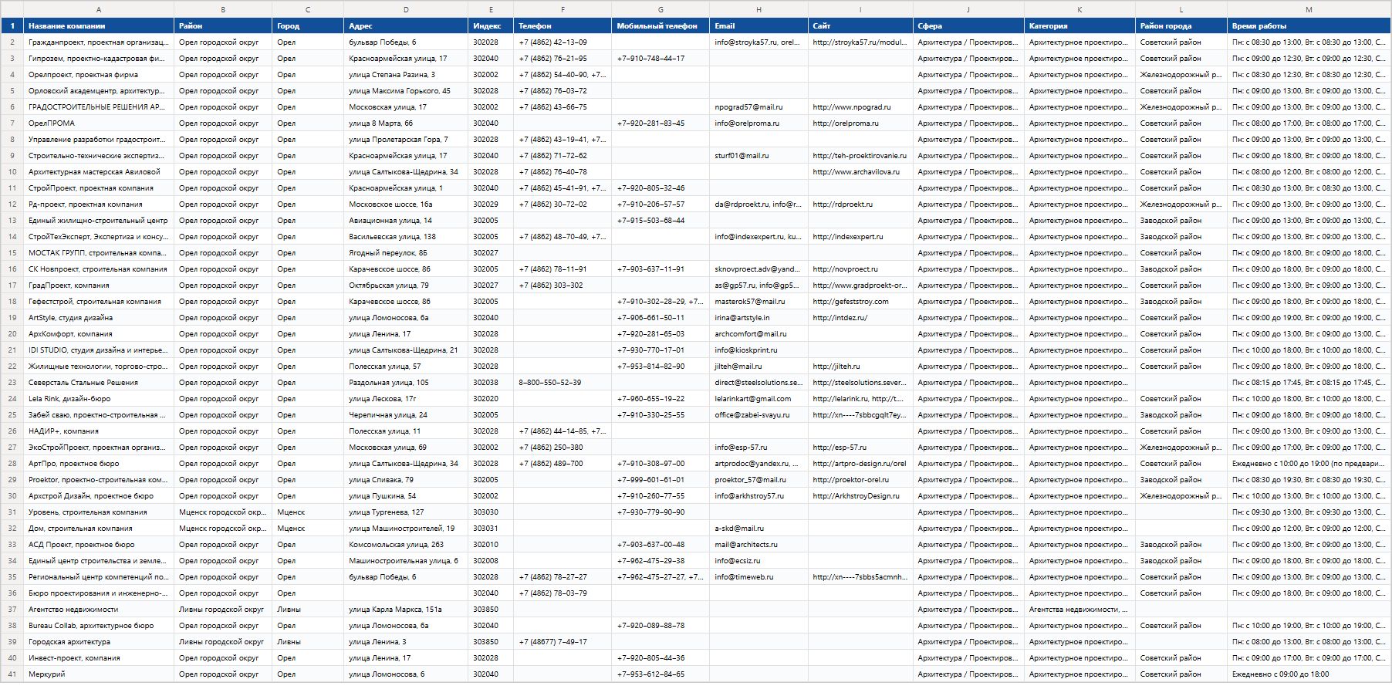Click the 'Мобильный телефон' header cell

pyautogui.click(x=661, y=26)
